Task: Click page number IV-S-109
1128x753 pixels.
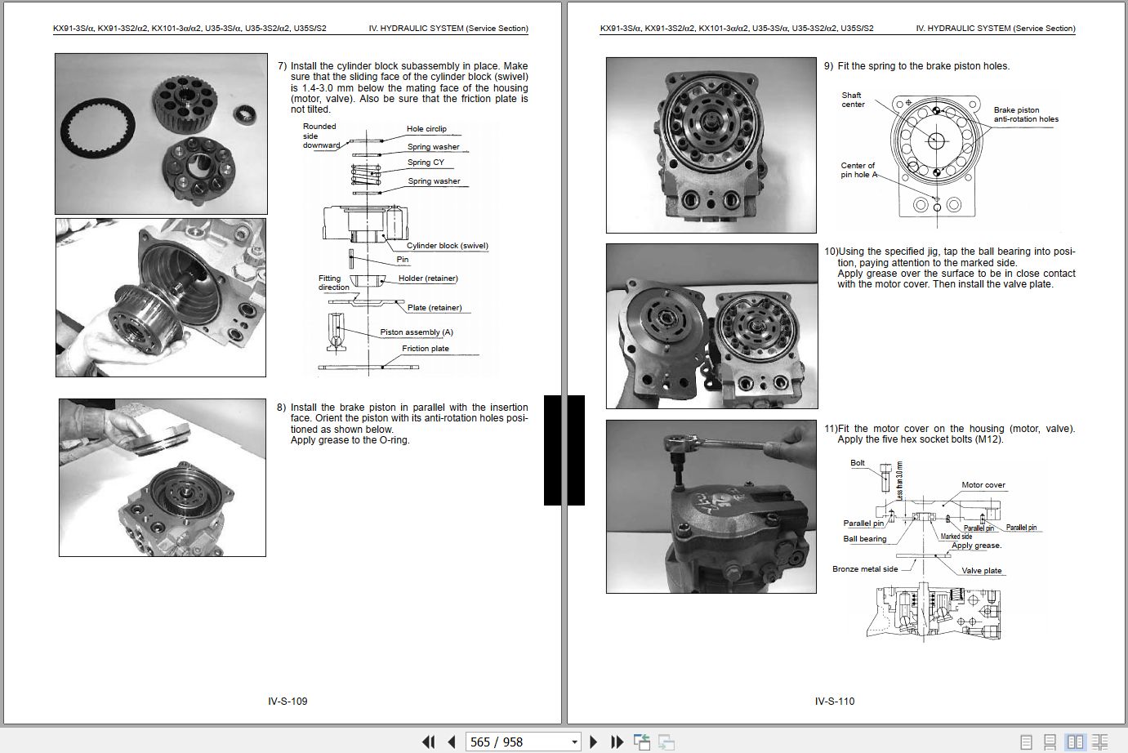Action: tap(288, 701)
